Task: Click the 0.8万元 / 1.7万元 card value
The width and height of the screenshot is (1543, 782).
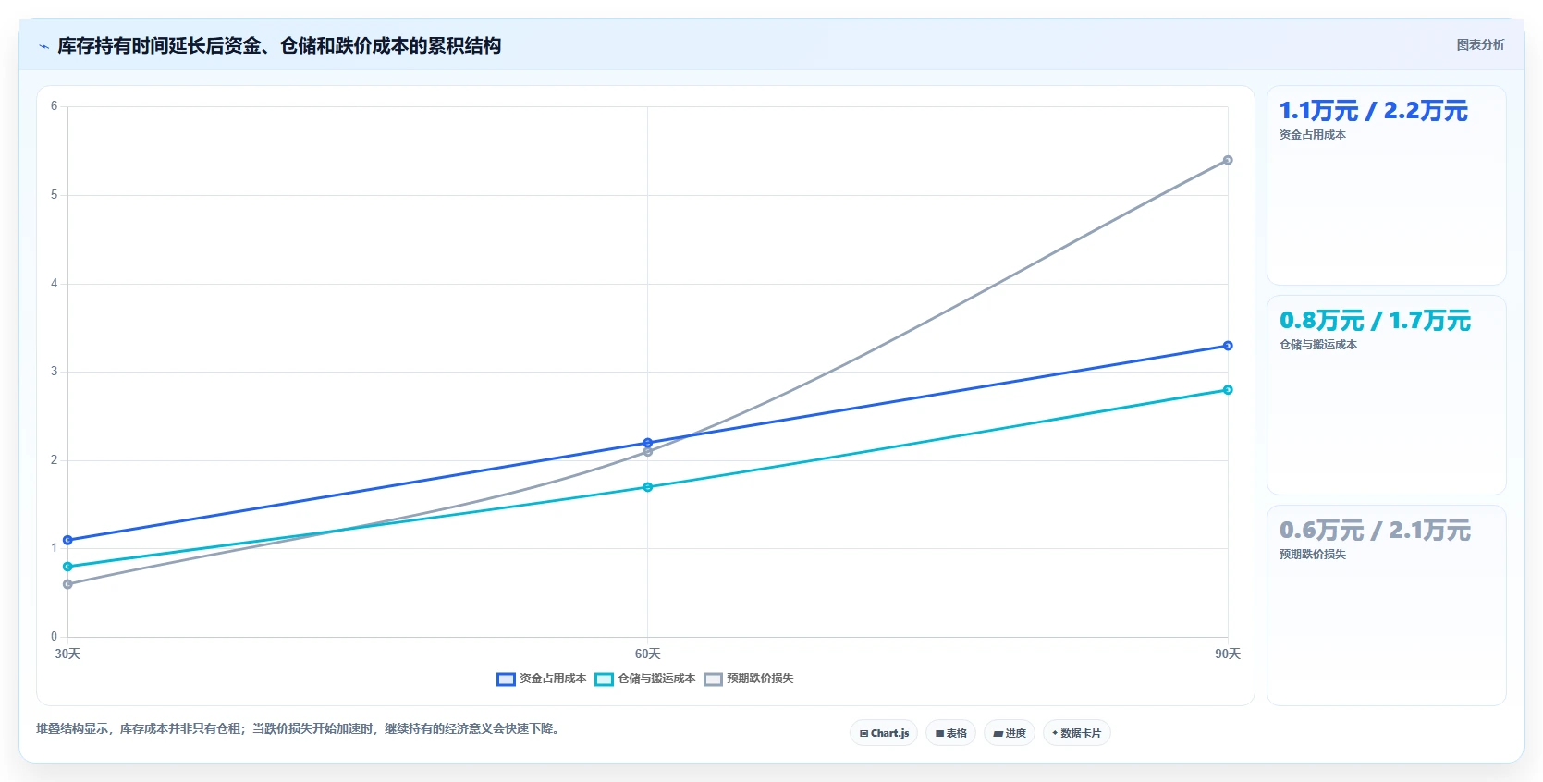Action: 1375,321
